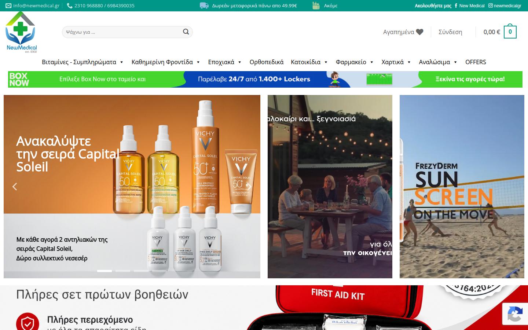The height and width of the screenshot is (330, 528).
Task: Select the second slider pagination dot
Action: (123, 271)
